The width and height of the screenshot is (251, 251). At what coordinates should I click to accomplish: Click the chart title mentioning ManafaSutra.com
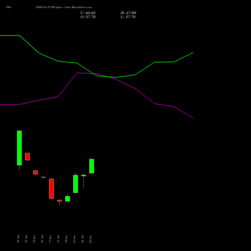tap(64, 8)
